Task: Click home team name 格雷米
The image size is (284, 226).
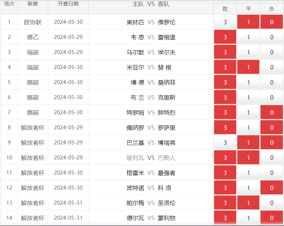Action: point(135,173)
